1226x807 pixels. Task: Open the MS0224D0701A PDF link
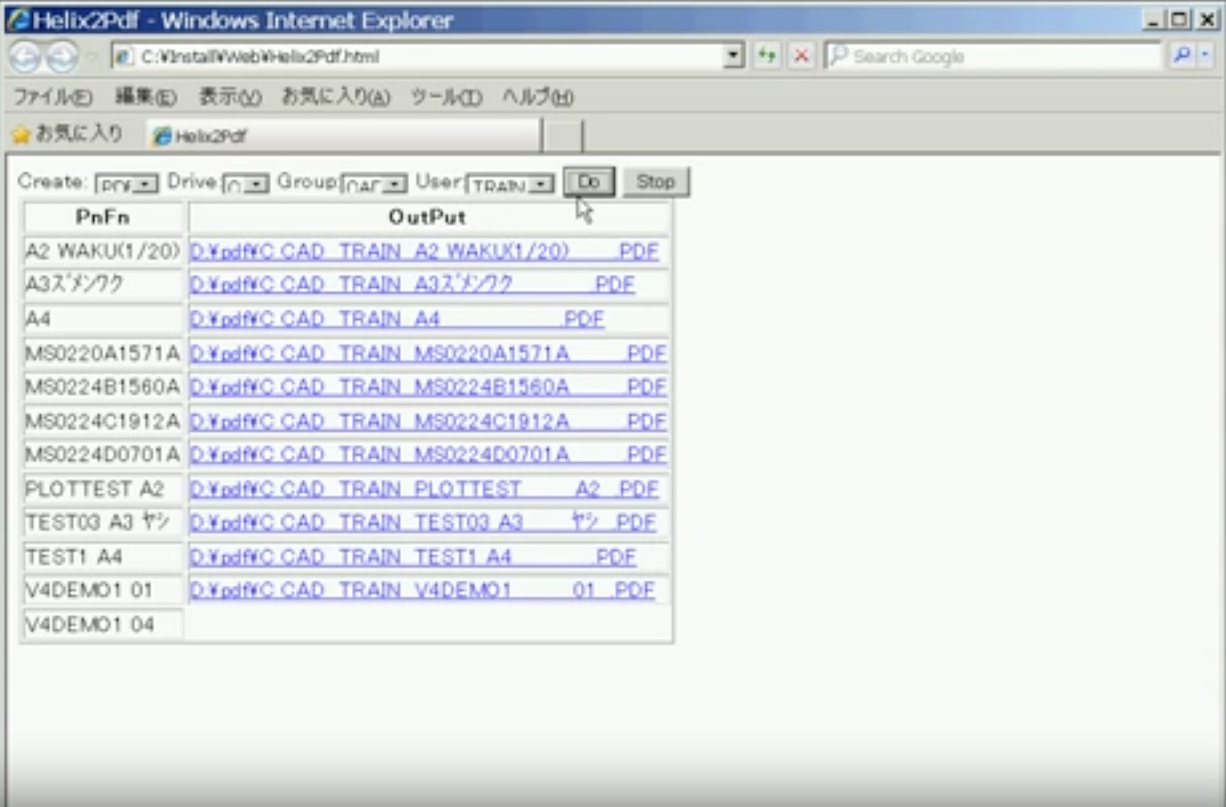(x=428, y=454)
